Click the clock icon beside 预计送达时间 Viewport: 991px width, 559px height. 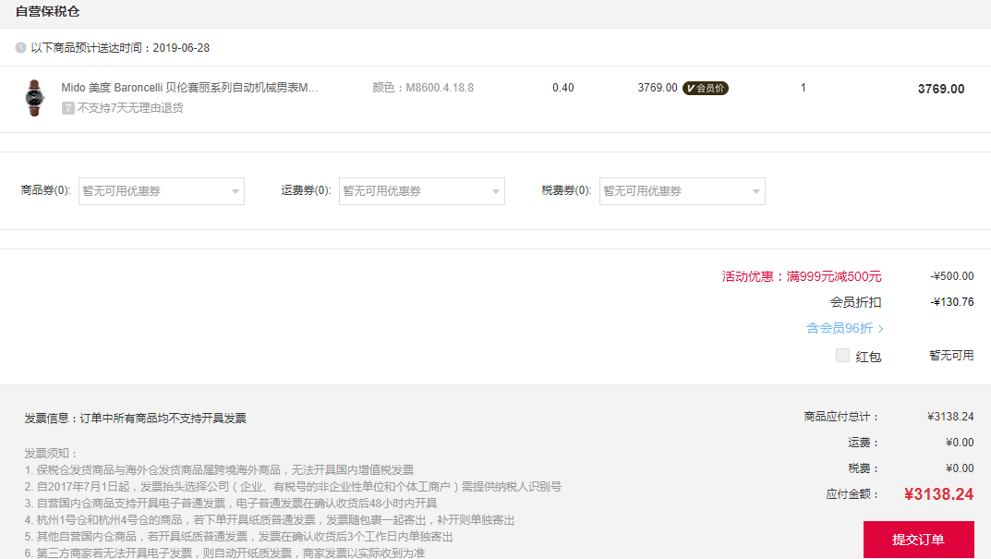tap(21, 47)
